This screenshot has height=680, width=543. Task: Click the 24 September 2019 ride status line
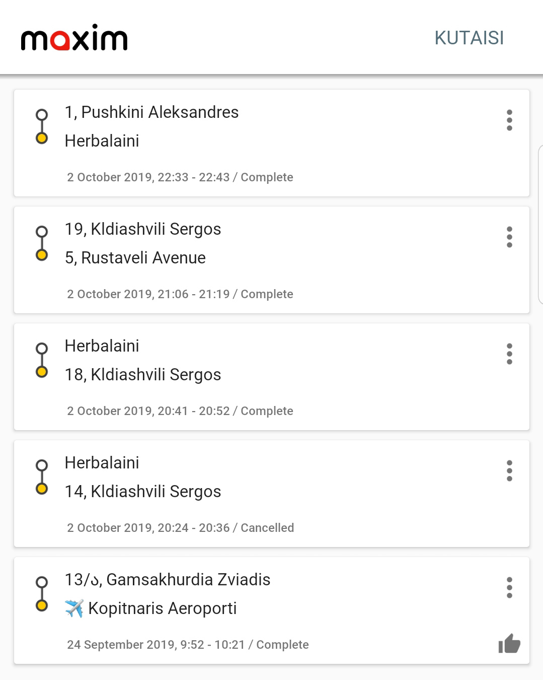[188, 645]
